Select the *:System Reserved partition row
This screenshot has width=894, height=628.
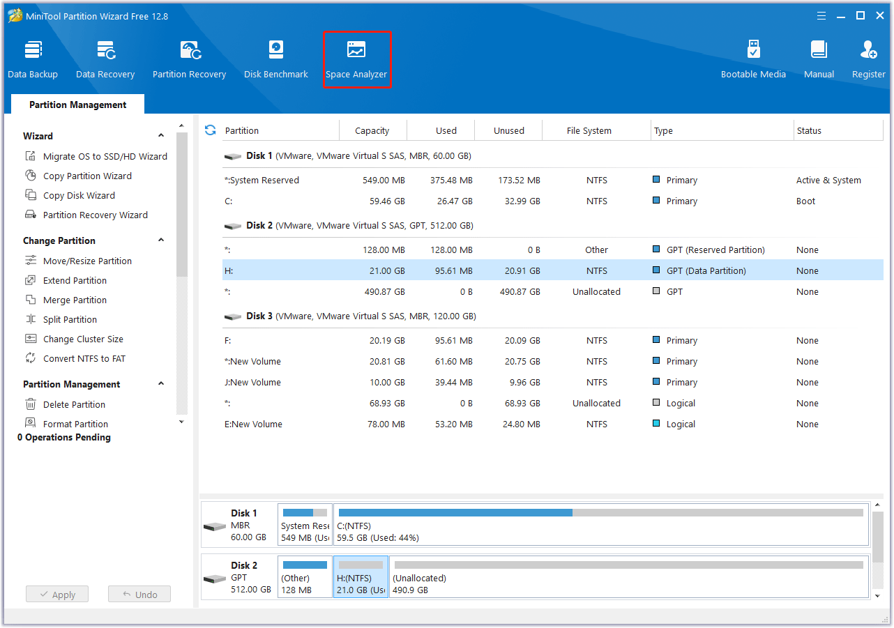click(553, 180)
